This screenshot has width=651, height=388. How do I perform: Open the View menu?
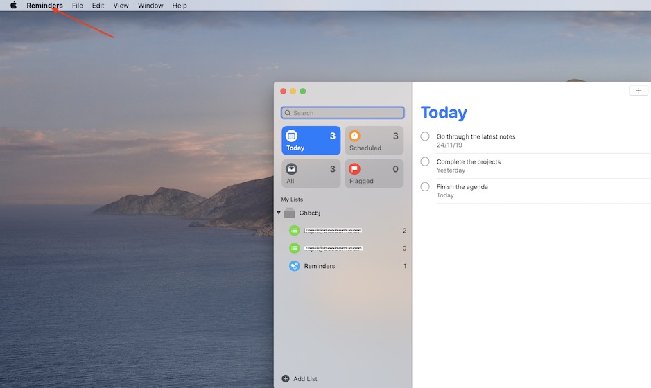(x=121, y=6)
